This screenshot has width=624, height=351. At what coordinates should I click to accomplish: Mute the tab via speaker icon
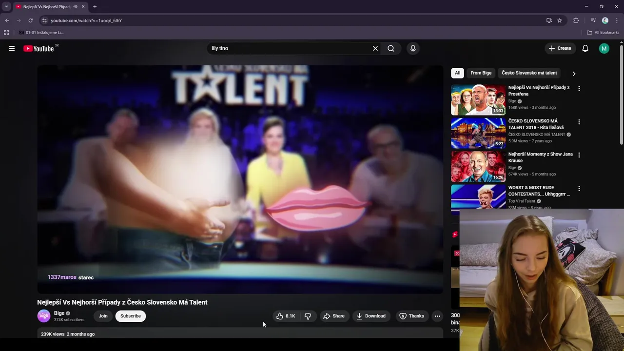pos(76,6)
